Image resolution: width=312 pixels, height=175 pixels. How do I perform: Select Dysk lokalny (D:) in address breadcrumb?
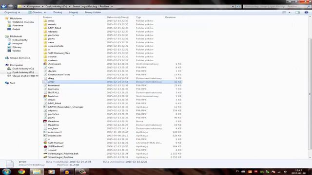(56, 6)
